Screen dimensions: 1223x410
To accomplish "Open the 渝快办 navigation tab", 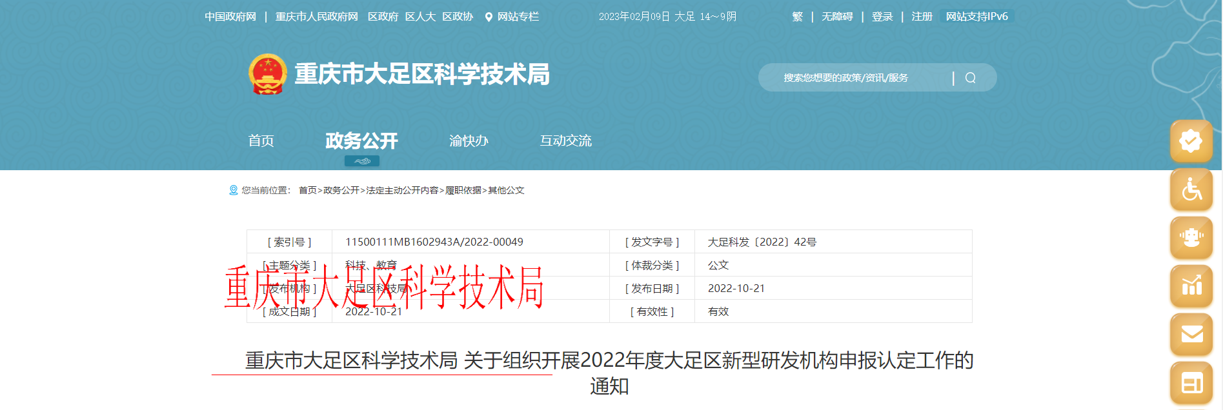I will point(469,141).
